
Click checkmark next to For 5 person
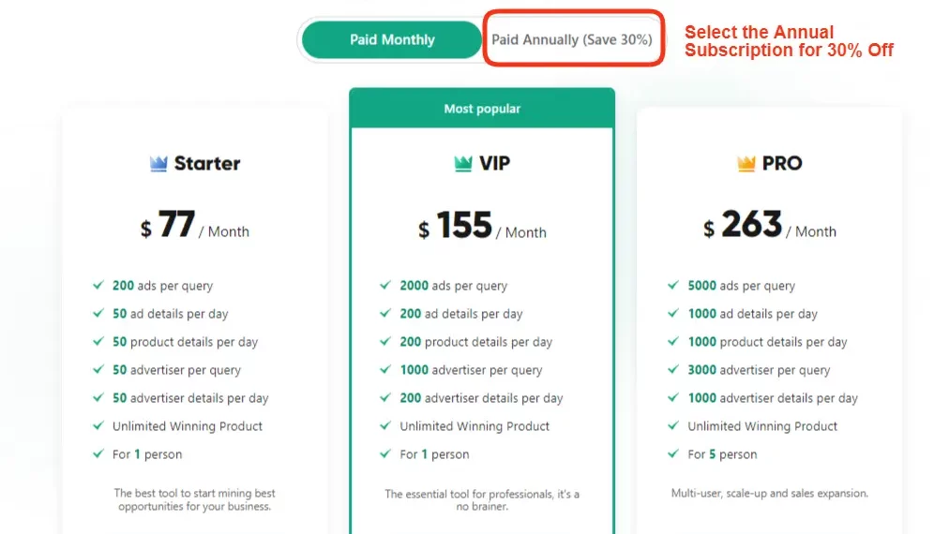tap(673, 453)
